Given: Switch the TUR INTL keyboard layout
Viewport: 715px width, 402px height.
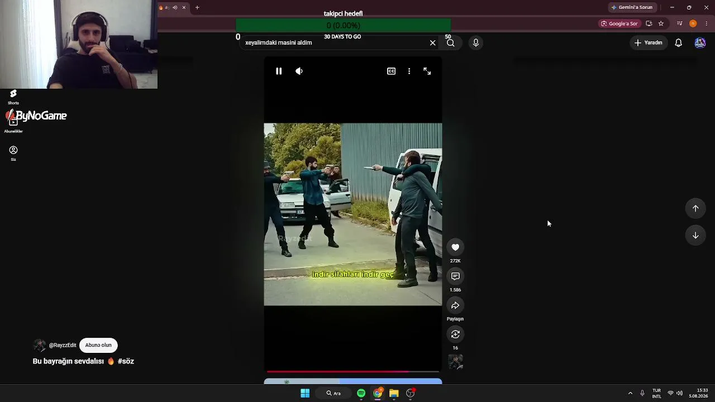Looking at the screenshot, I should [656, 393].
